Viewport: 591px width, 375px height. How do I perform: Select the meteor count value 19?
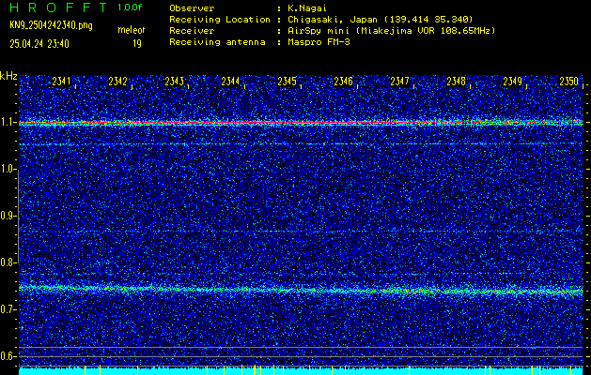coord(137,44)
